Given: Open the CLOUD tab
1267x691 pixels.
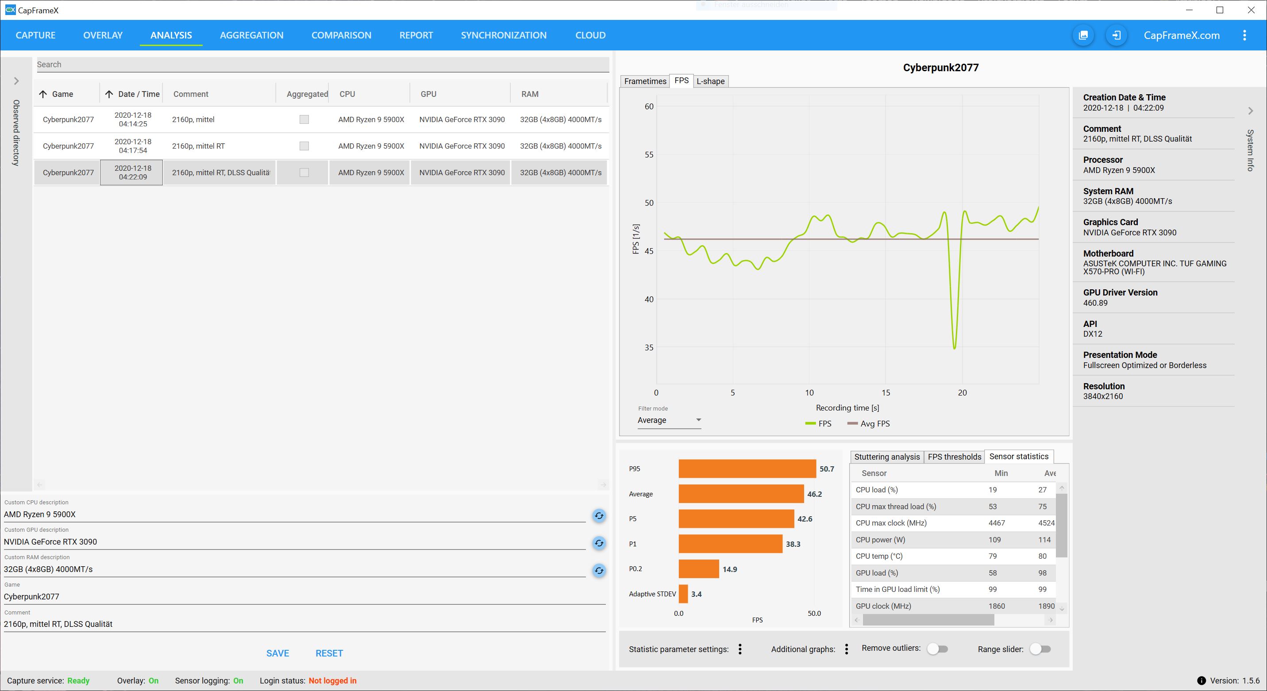Looking at the screenshot, I should tap(590, 35).
